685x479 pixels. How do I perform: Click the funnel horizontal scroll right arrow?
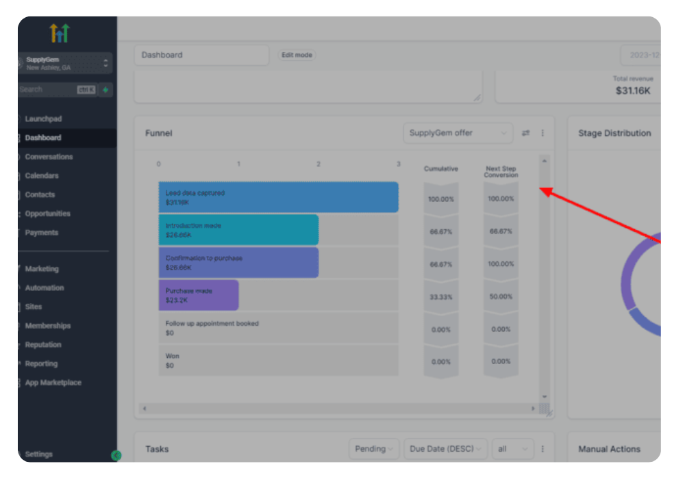(533, 409)
